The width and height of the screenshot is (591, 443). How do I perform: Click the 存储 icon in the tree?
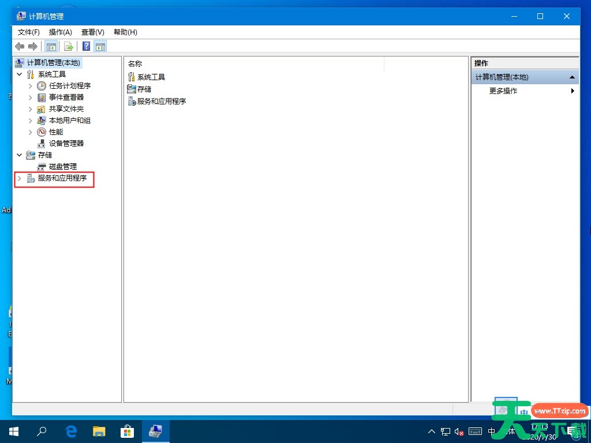31,155
